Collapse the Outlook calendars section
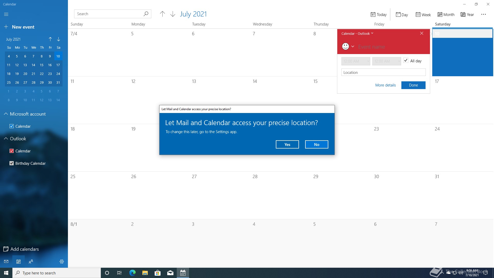 click(6, 138)
